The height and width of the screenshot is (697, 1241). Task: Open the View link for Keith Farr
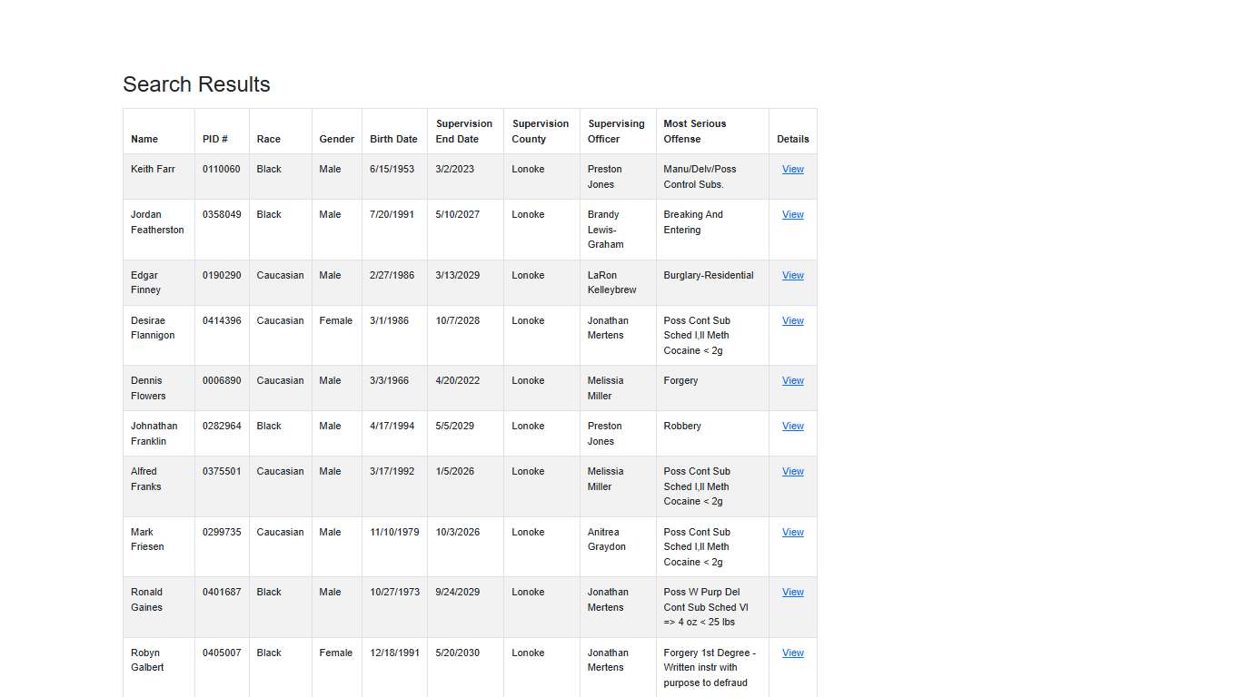pos(792,170)
